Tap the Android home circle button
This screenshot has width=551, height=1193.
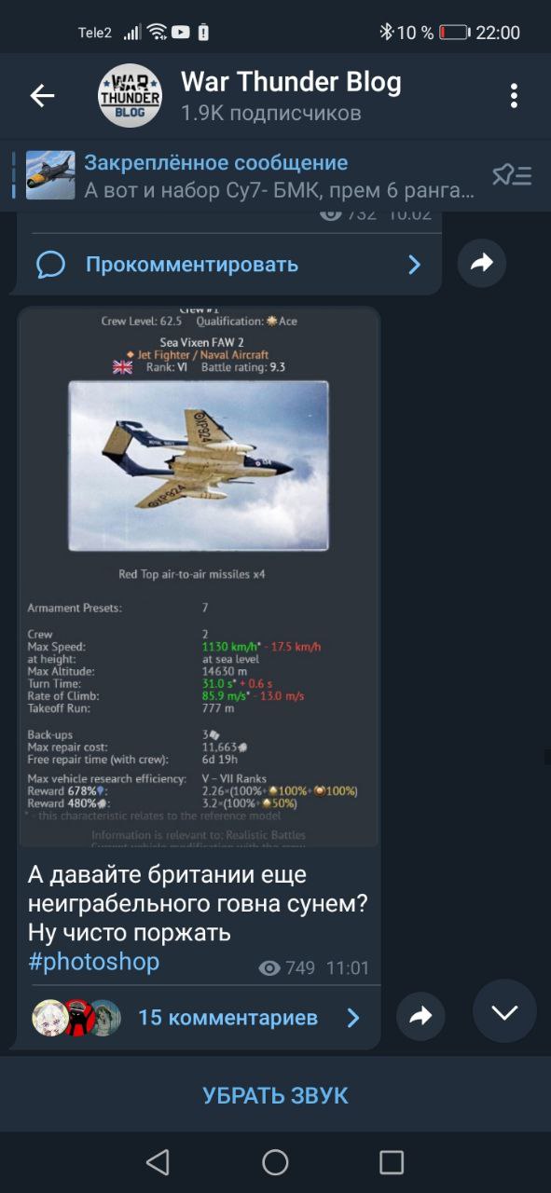coord(275,1161)
